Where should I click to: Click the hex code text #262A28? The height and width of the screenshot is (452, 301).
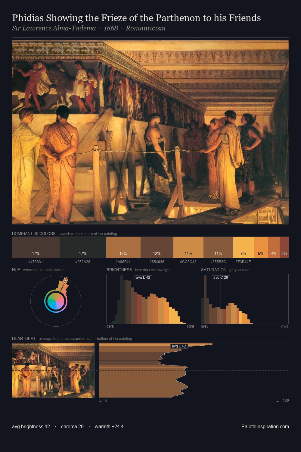tap(83, 262)
